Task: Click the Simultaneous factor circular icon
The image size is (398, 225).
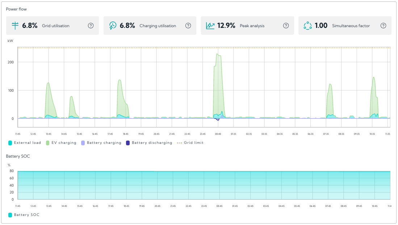Action: [x=307, y=26]
